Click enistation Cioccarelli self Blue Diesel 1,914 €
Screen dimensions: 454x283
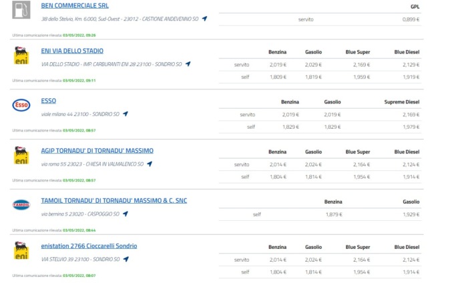(411, 272)
